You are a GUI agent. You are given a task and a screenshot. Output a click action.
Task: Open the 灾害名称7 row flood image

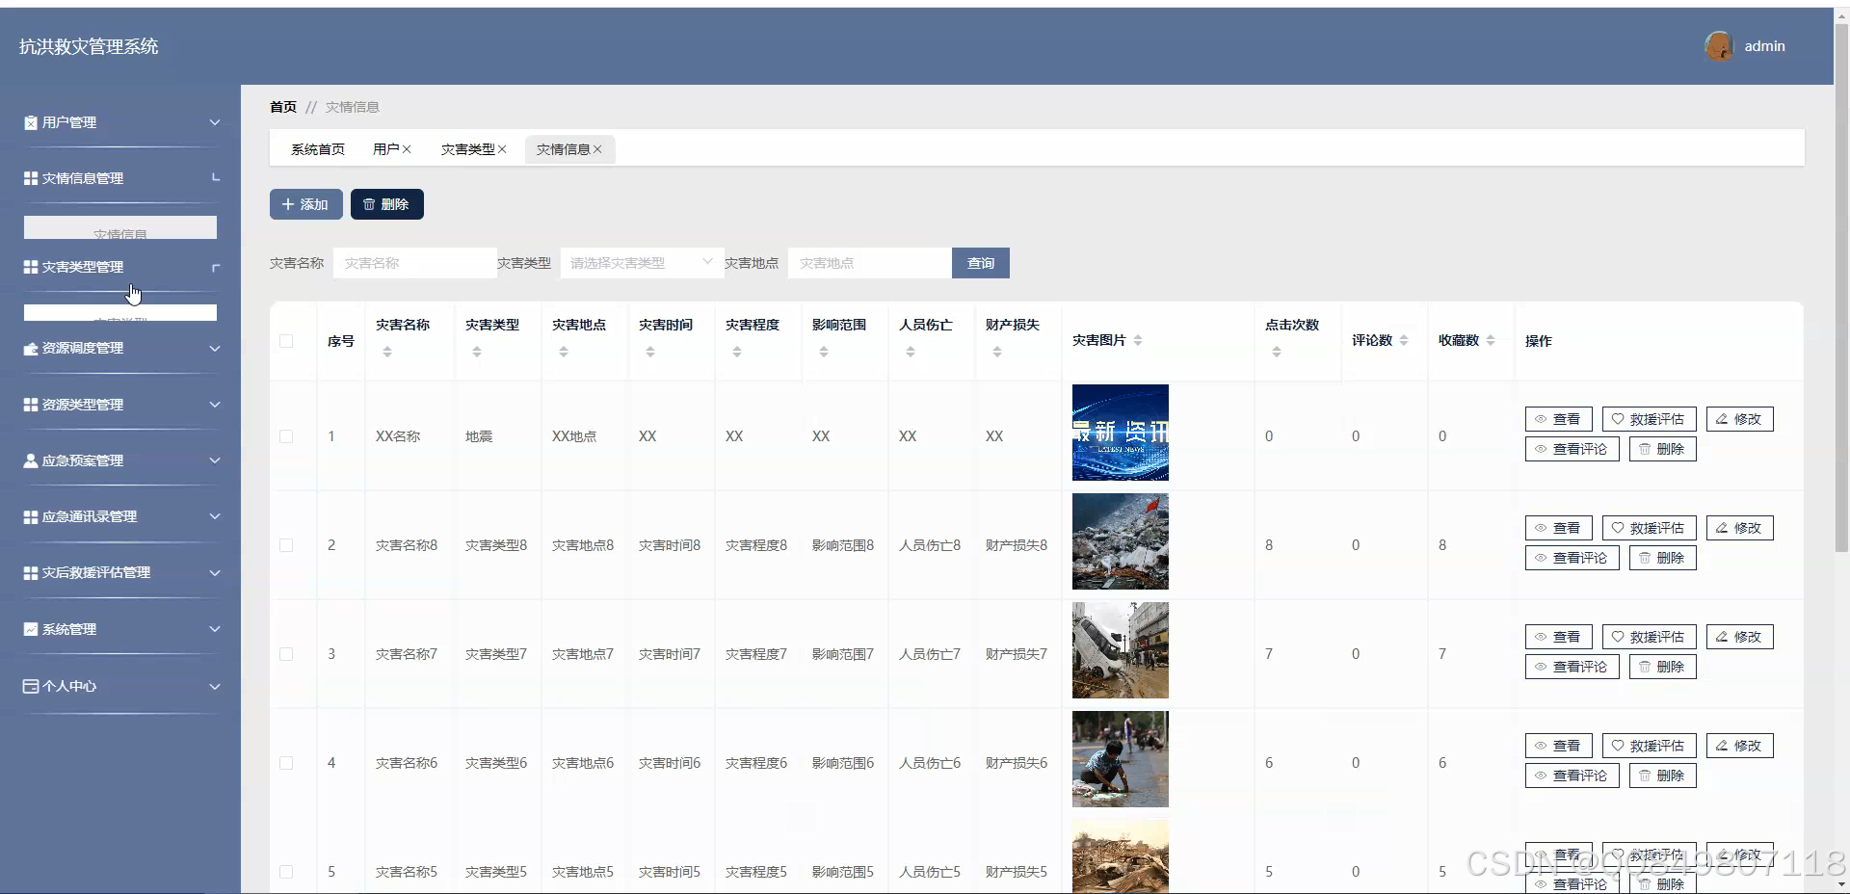pyautogui.click(x=1121, y=650)
